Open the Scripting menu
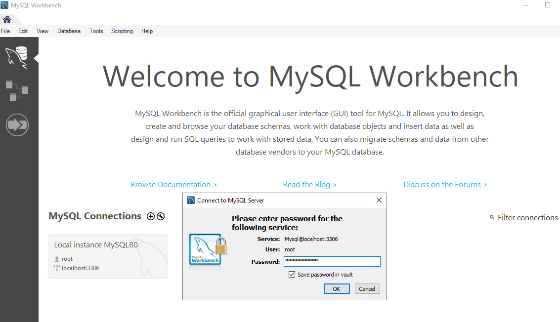Screen dimensions: 560x322 pyautogui.click(x=122, y=31)
